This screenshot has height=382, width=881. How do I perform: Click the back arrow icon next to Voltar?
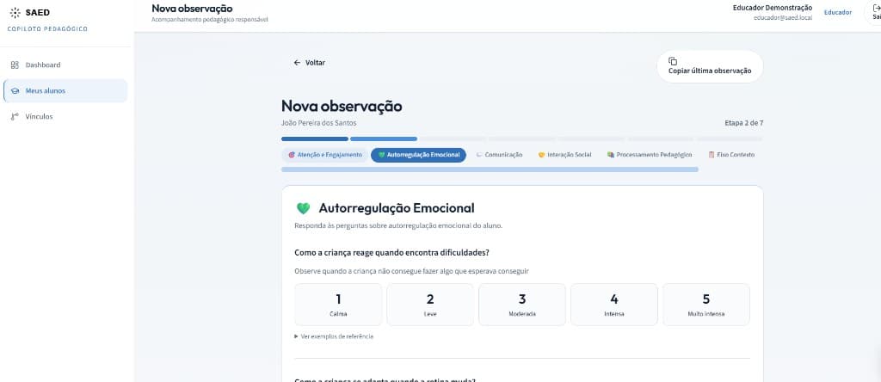point(297,63)
